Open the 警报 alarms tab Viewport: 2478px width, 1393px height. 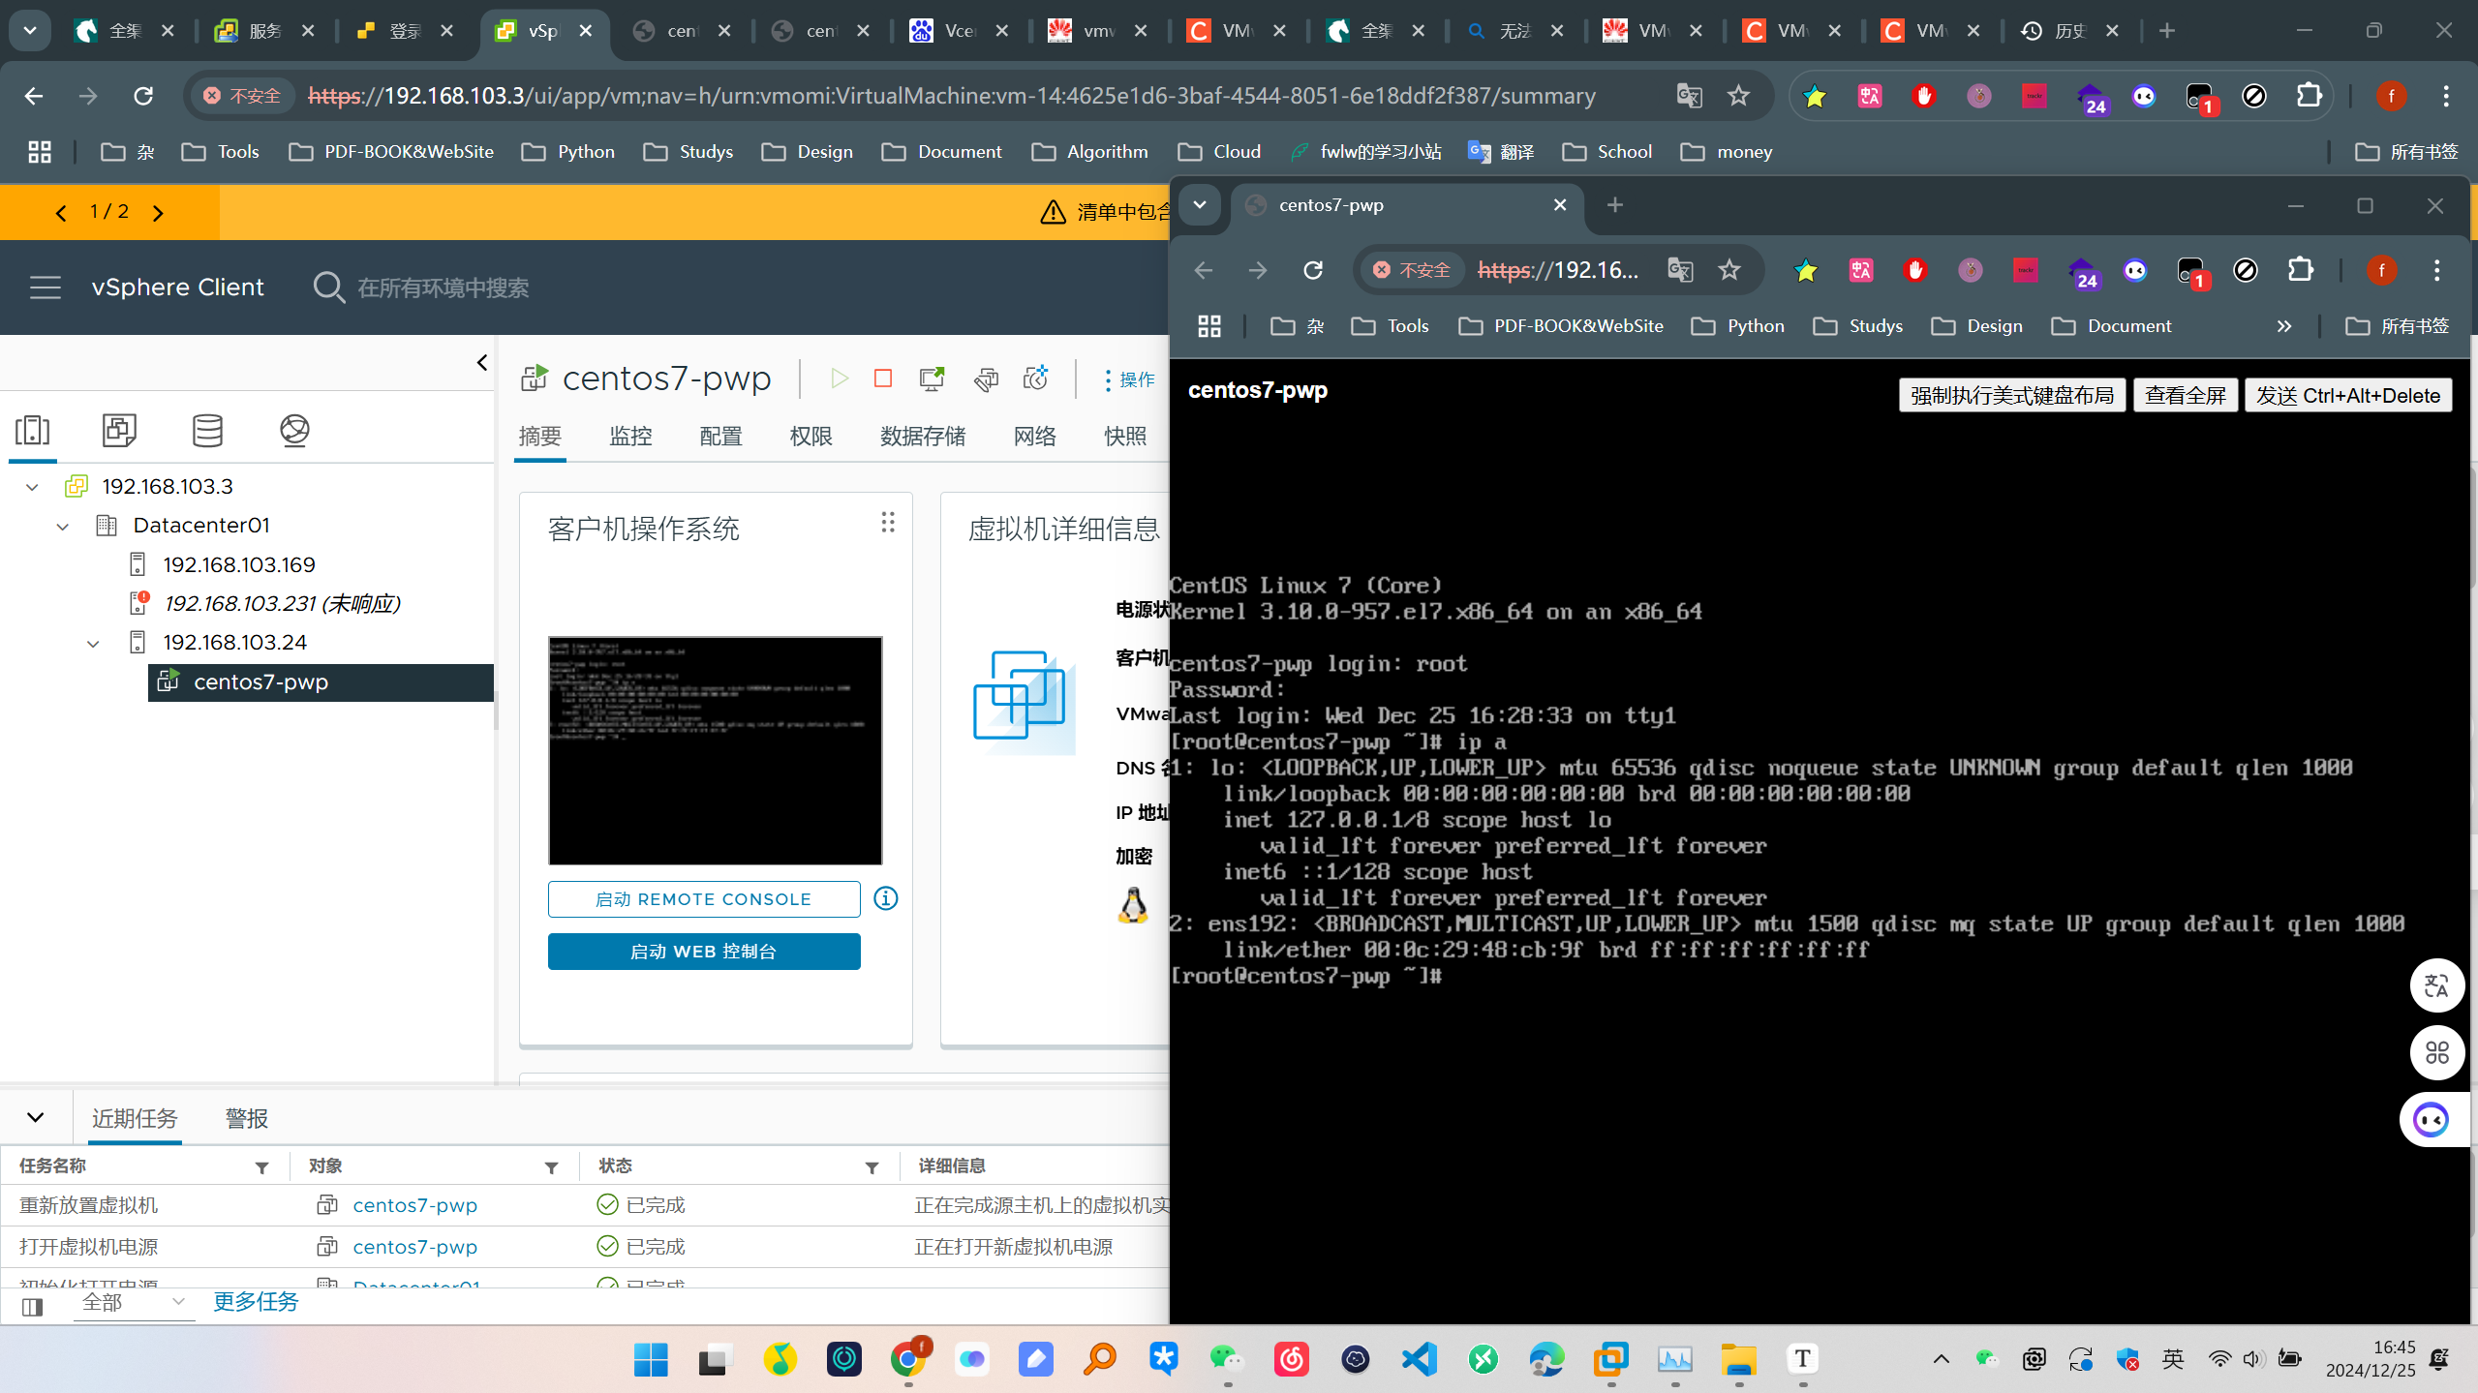point(246,1119)
